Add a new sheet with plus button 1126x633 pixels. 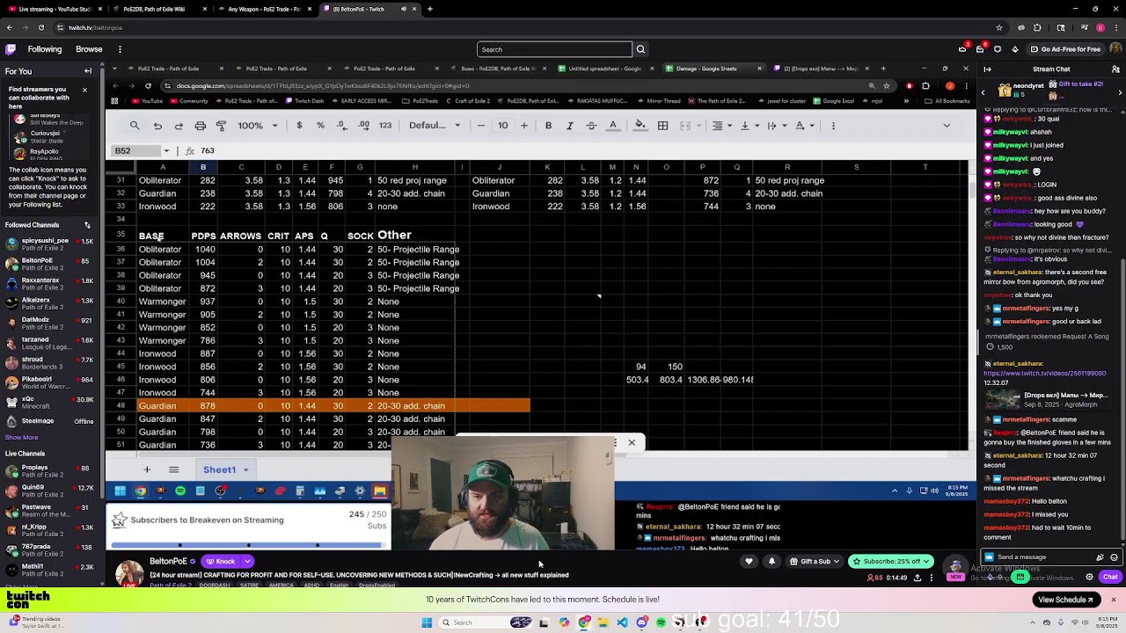pyautogui.click(x=147, y=469)
